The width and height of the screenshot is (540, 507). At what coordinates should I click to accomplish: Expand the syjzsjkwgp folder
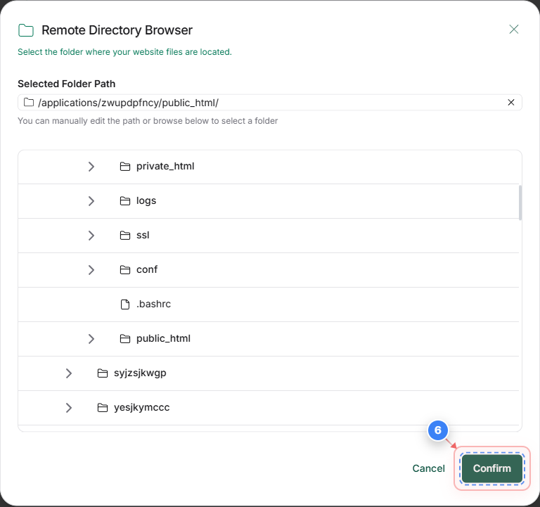pos(68,373)
